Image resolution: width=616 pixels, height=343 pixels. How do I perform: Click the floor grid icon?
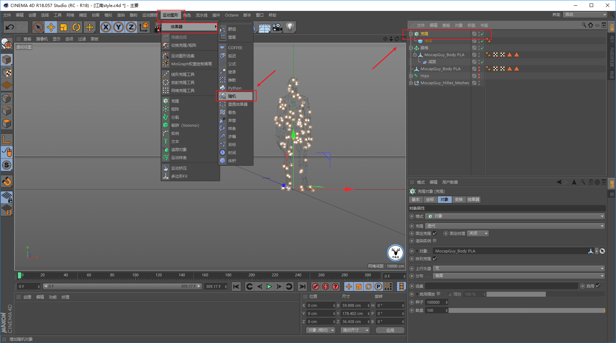tap(264, 27)
